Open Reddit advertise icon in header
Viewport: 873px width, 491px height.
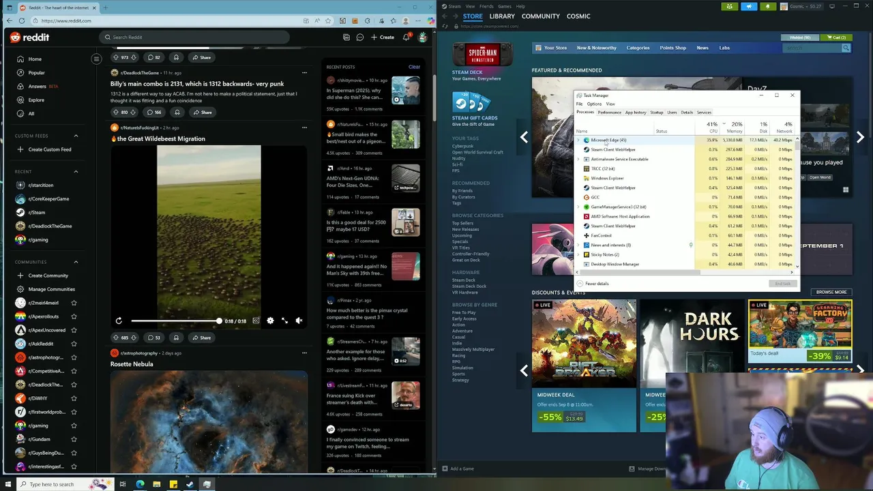tap(346, 38)
